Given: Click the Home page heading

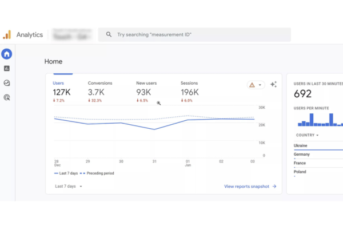Looking at the screenshot, I should (x=53, y=61).
